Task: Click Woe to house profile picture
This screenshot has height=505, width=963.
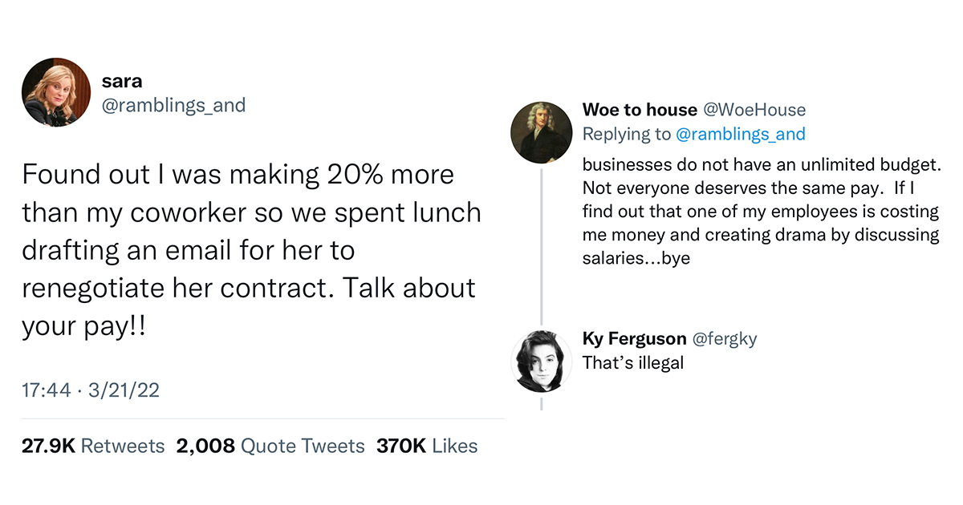Action: pos(541,132)
